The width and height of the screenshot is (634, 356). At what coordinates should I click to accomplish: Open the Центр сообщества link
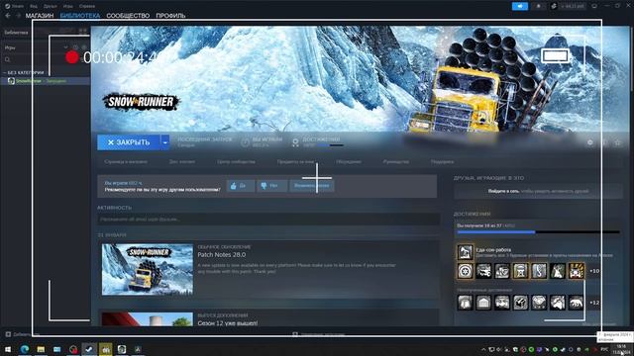[x=236, y=162]
